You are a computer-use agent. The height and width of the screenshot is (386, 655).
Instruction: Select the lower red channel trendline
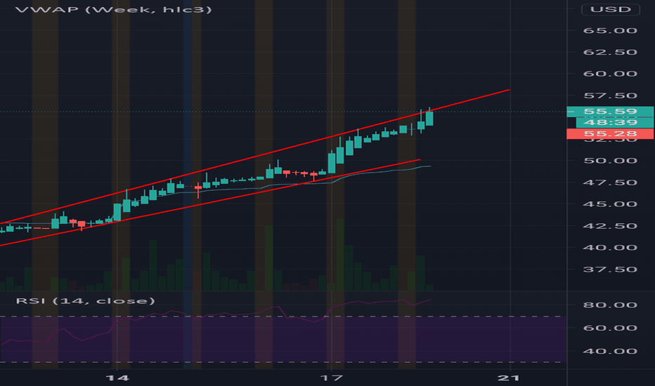click(x=209, y=203)
